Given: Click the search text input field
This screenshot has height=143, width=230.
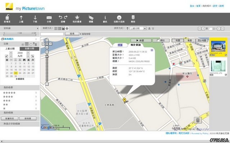Looking at the screenshot, I should click(52, 34).
